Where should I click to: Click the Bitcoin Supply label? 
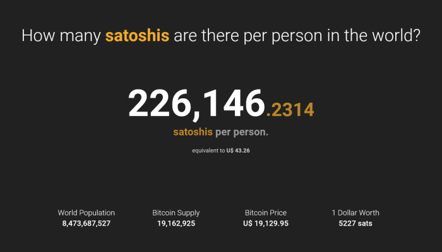click(176, 213)
